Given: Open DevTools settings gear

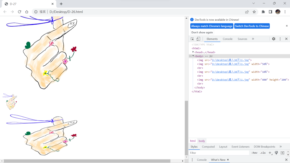Looking at the screenshot, I should 274,39.
